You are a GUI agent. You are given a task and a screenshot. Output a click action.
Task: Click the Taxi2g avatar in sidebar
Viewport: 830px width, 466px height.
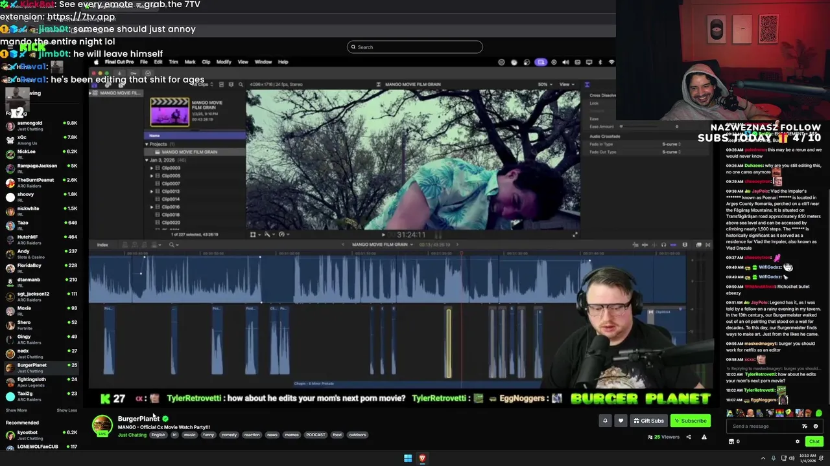tap(10, 396)
